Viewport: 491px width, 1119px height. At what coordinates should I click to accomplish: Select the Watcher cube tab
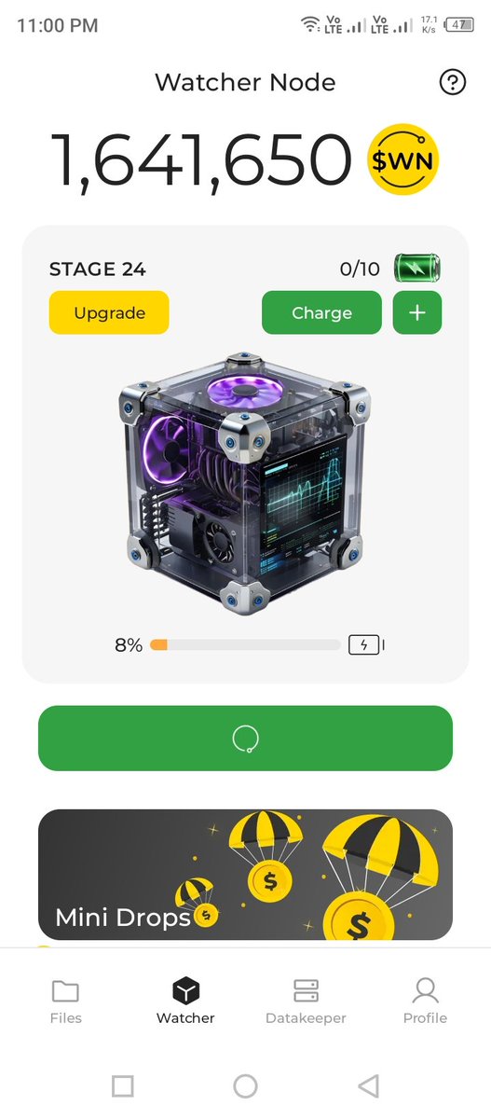tap(185, 1001)
